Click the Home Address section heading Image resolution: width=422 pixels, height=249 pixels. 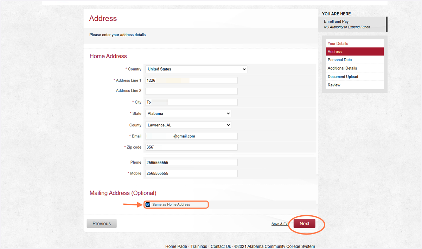coord(108,56)
